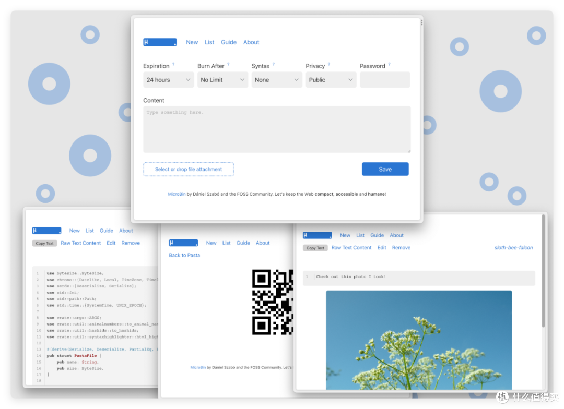Click 'use bytesize::ByteSize;' code line
This screenshot has width=564, height=409.
[x=75, y=273]
